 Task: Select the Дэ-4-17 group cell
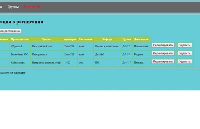tap(127, 63)
